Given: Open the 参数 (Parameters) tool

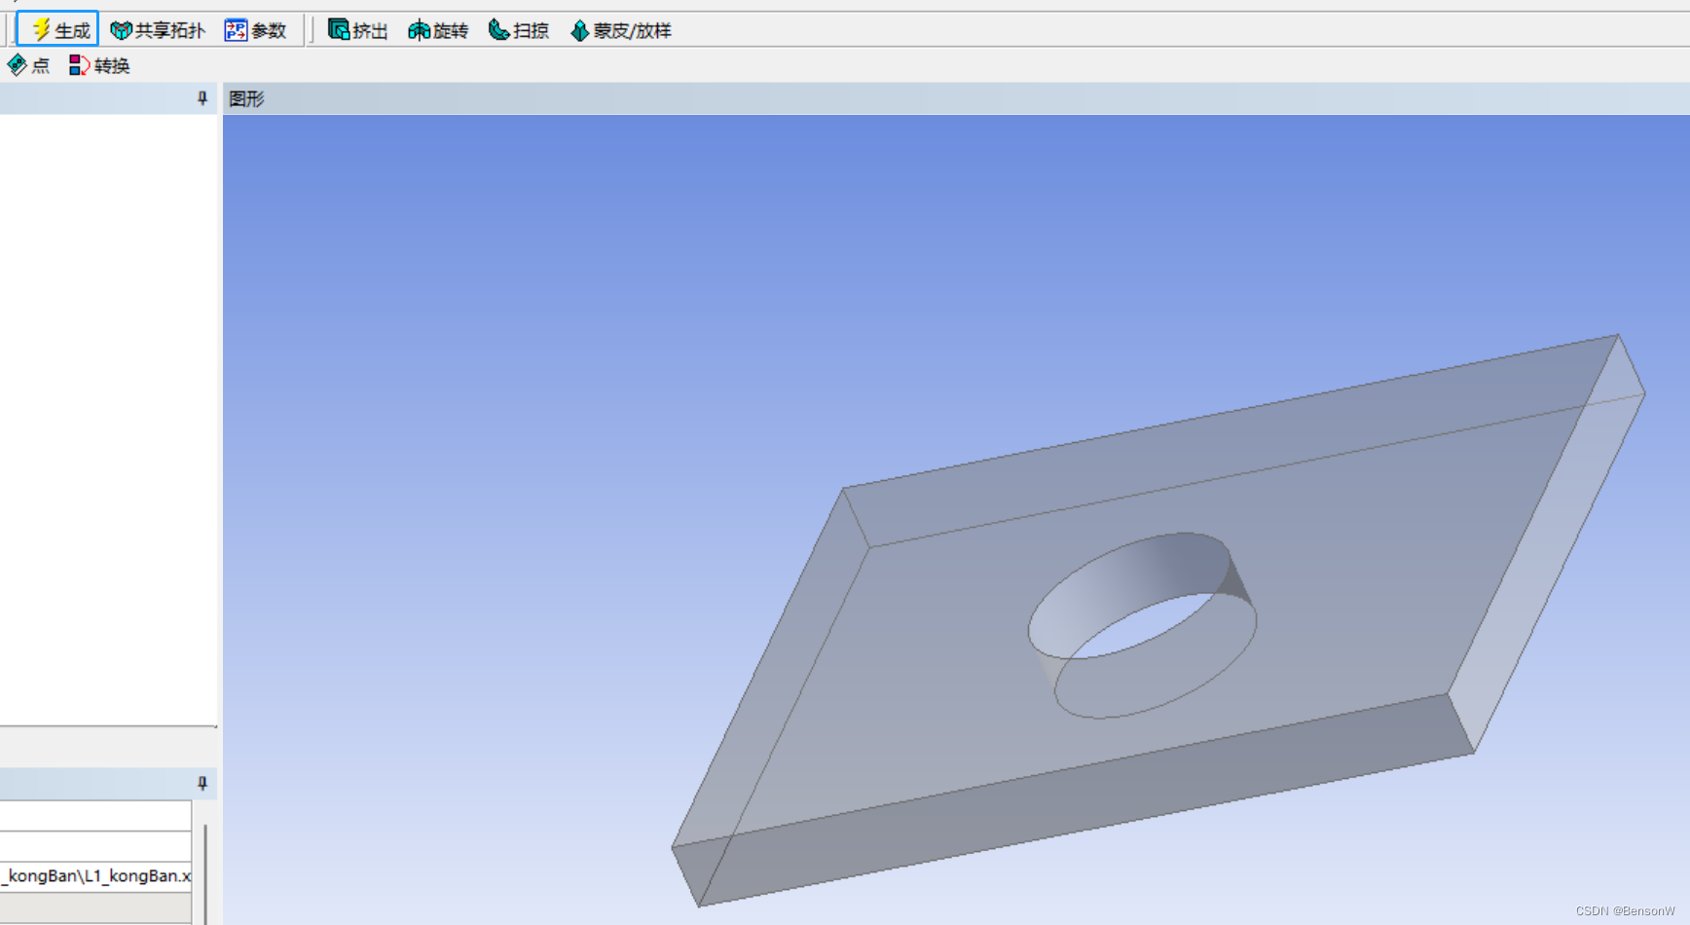Looking at the screenshot, I should (x=255, y=30).
